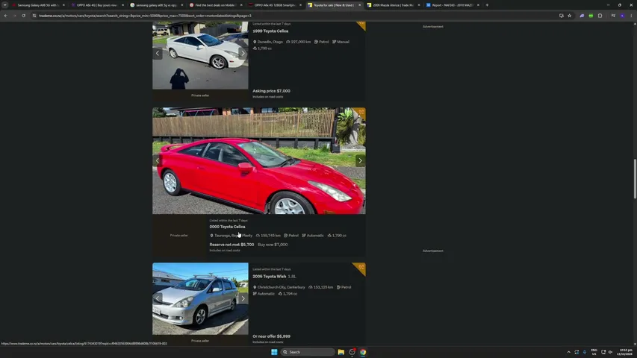
Task: Open 2005 Toyota Wish listing title
Action: click(270, 277)
